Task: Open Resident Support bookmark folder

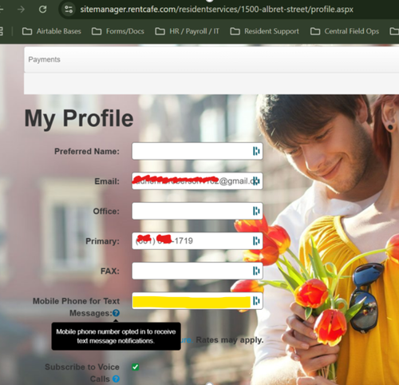Action: coord(264,31)
